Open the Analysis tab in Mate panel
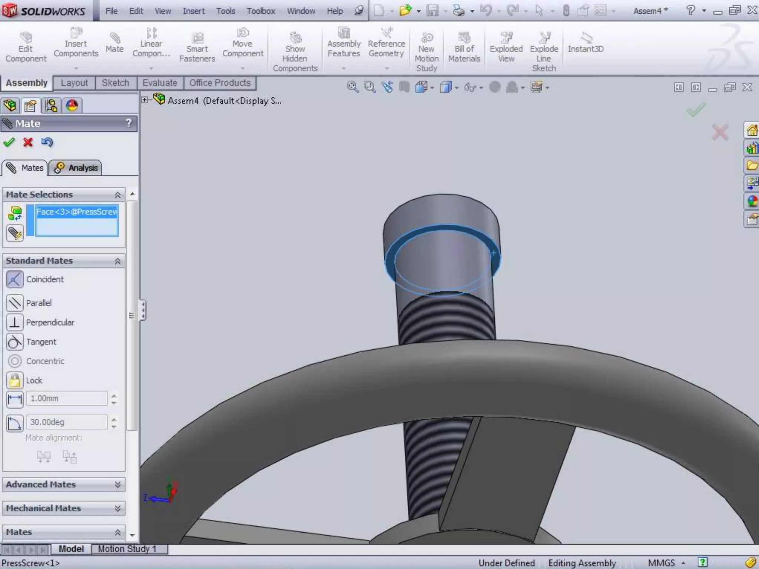759x569 pixels. tap(76, 168)
